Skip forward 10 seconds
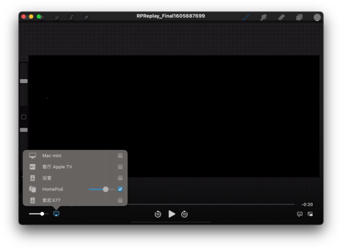Viewport: 342px width, 249px height. (185, 214)
